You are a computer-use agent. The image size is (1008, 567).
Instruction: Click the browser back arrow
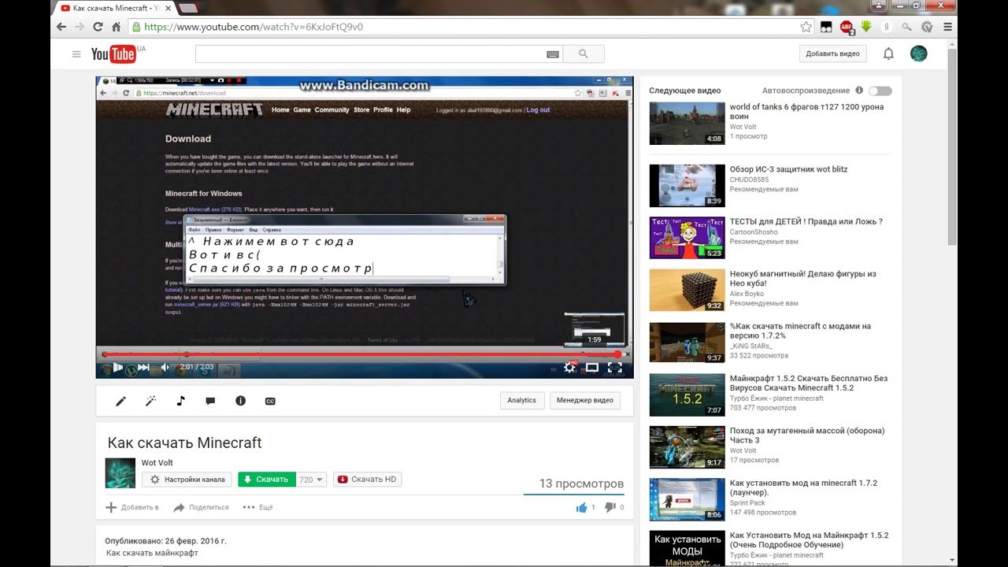click(61, 27)
